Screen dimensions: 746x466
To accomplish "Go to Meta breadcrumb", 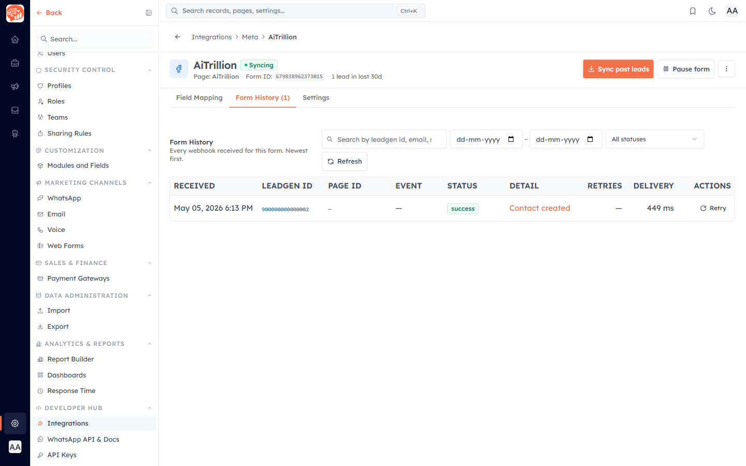I will [x=250, y=37].
